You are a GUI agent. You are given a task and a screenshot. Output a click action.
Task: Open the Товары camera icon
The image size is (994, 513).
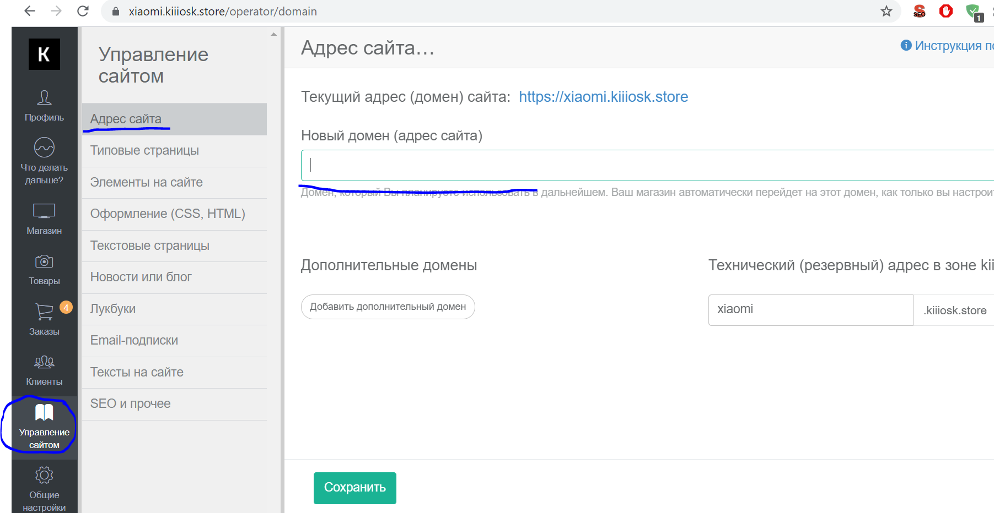point(44,261)
